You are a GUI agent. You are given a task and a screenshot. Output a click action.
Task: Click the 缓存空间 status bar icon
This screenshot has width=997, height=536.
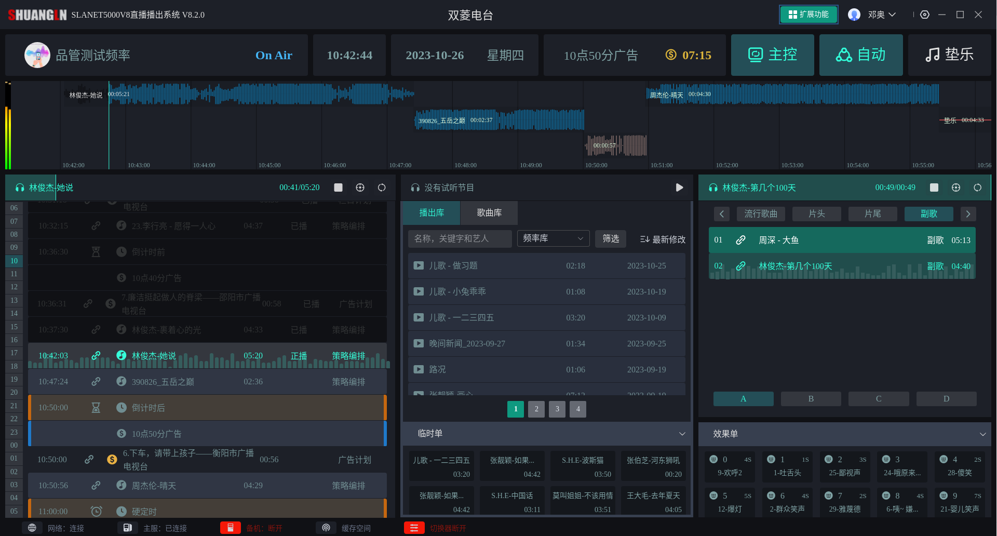[x=326, y=528]
